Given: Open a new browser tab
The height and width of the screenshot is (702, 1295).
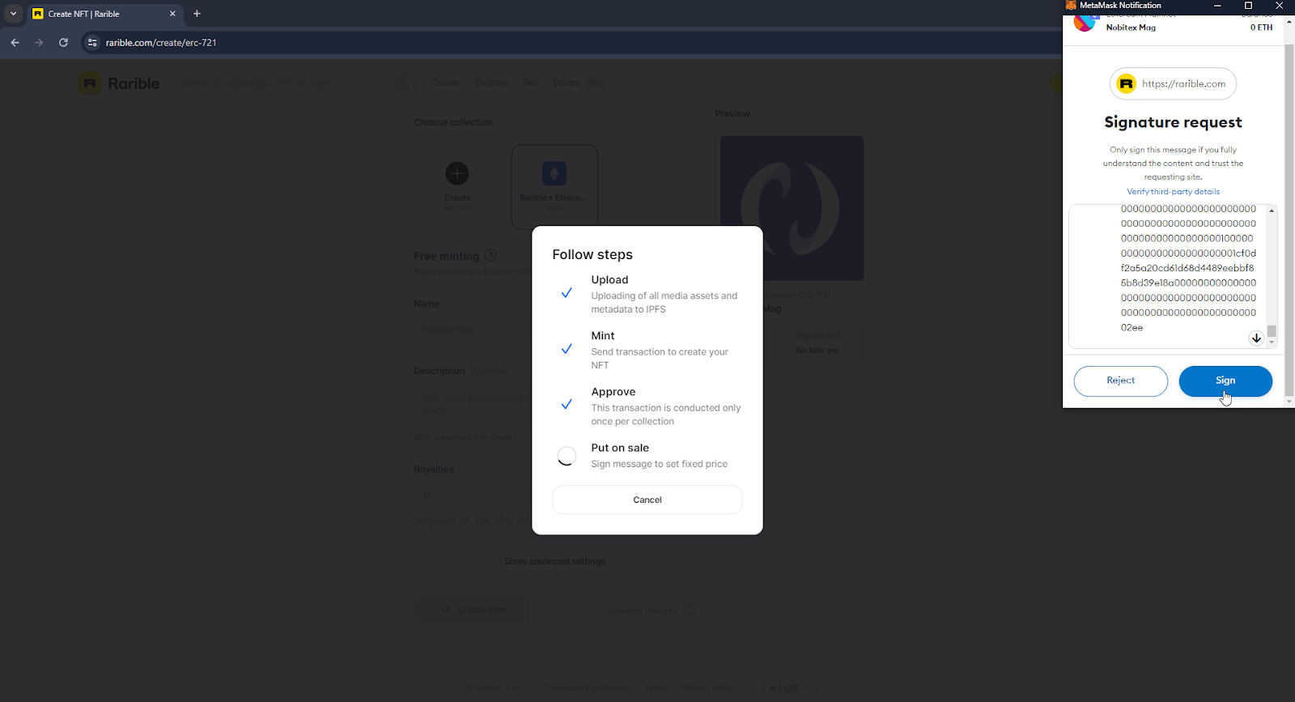Looking at the screenshot, I should (x=197, y=14).
